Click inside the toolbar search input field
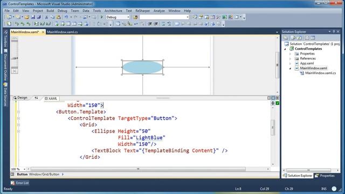The image size is (345, 194). coord(163,17)
